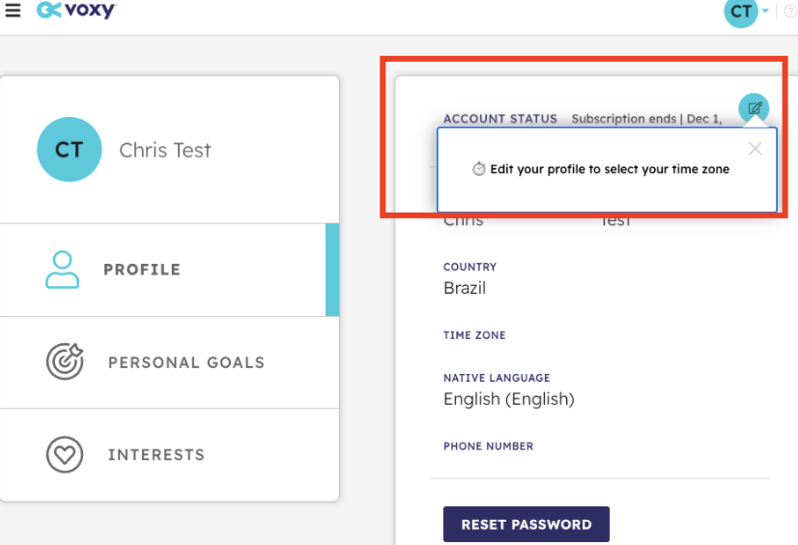Click the Phone Number field label
The image size is (798, 545).
point(489,446)
